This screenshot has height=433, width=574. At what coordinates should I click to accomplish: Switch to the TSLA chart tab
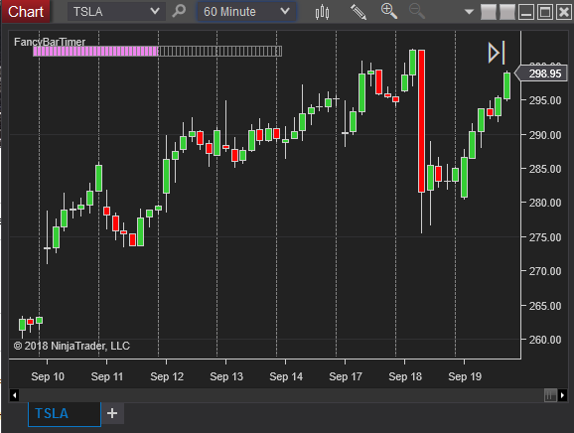tap(65, 414)
